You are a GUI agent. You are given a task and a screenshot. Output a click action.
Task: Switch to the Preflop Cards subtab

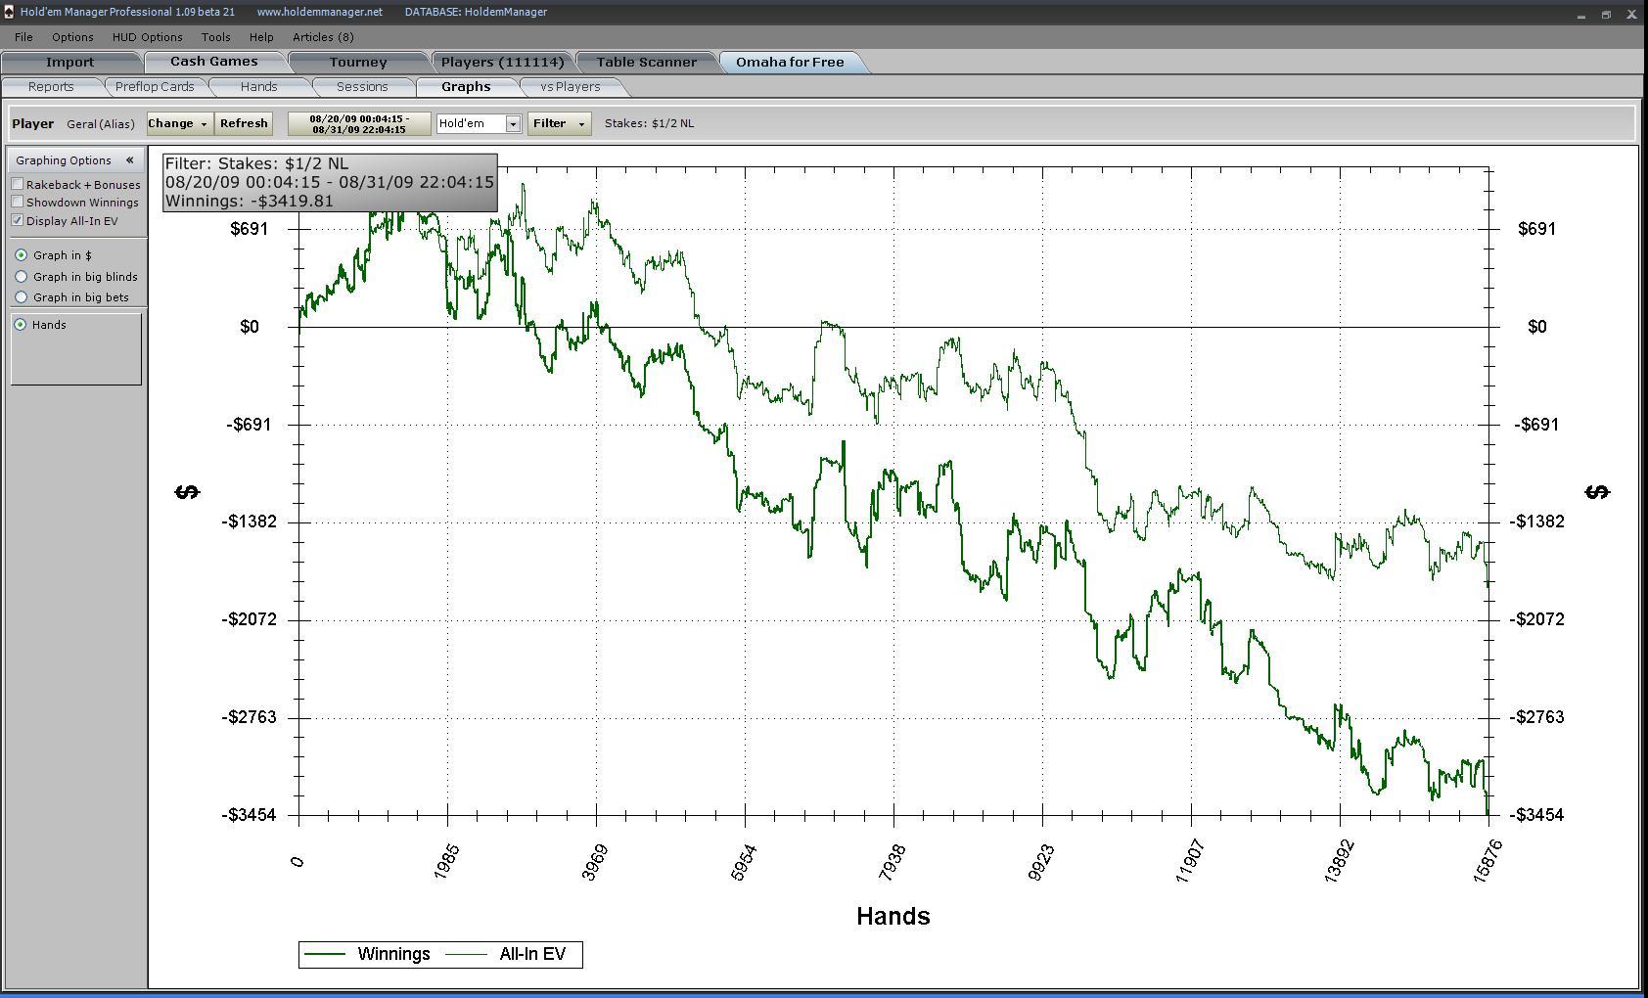(155, 87)
